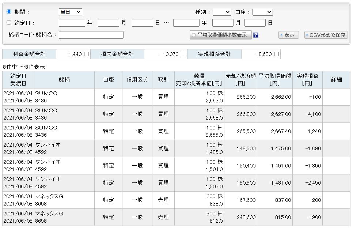
Task: Focus the start day input field
Action: pos(142,23)
